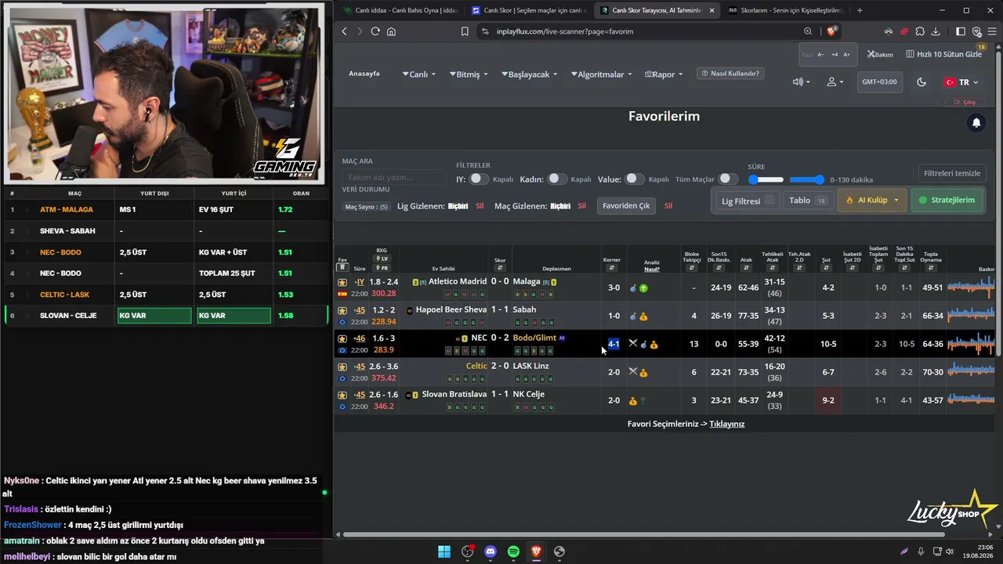The height and width of the screenshot is (564, 1003).
Task: Click the horizontal page scrollbar
Action: (643, 535)
